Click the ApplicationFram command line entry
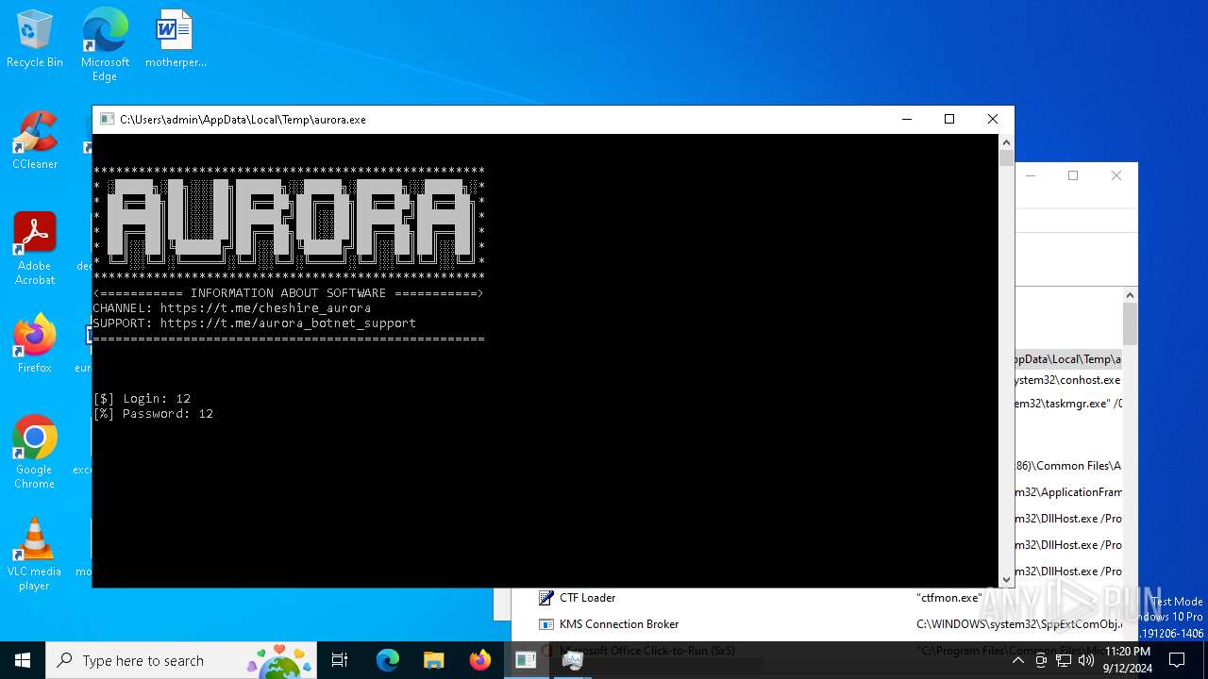Image resolution: width=1208 pixels, height=679 pixels. point(1068,492)
